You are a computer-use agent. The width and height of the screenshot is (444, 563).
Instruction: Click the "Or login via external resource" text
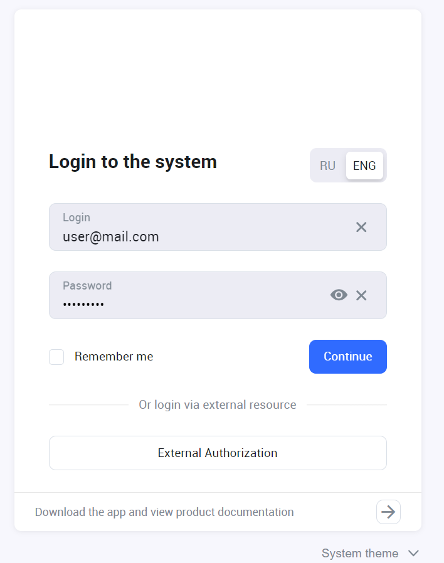218,405
